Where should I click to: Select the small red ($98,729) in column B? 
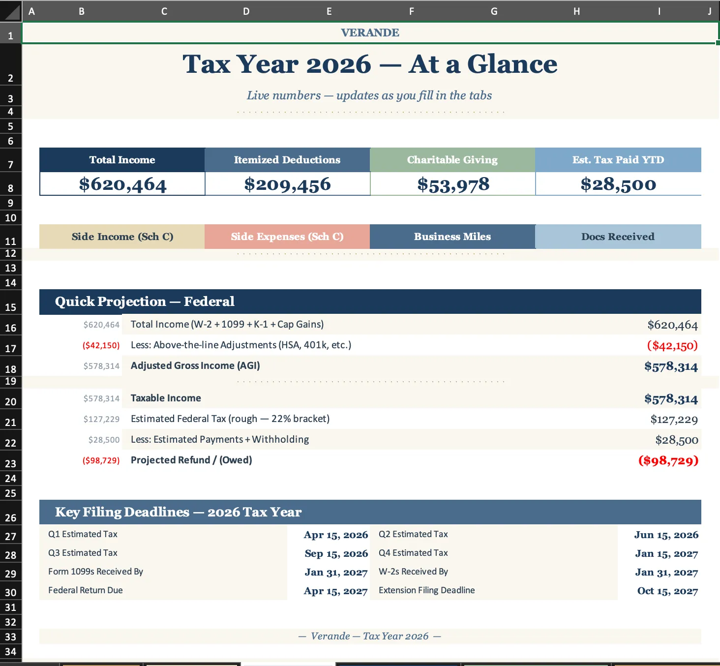[x=101, y=461]
